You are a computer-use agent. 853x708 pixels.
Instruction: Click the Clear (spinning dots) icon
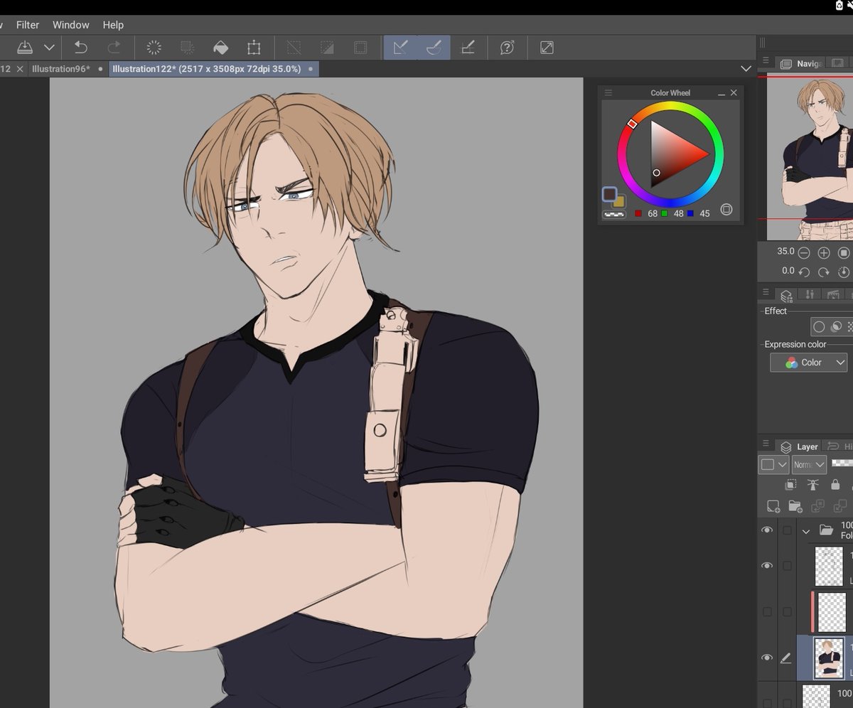[154, 48]
